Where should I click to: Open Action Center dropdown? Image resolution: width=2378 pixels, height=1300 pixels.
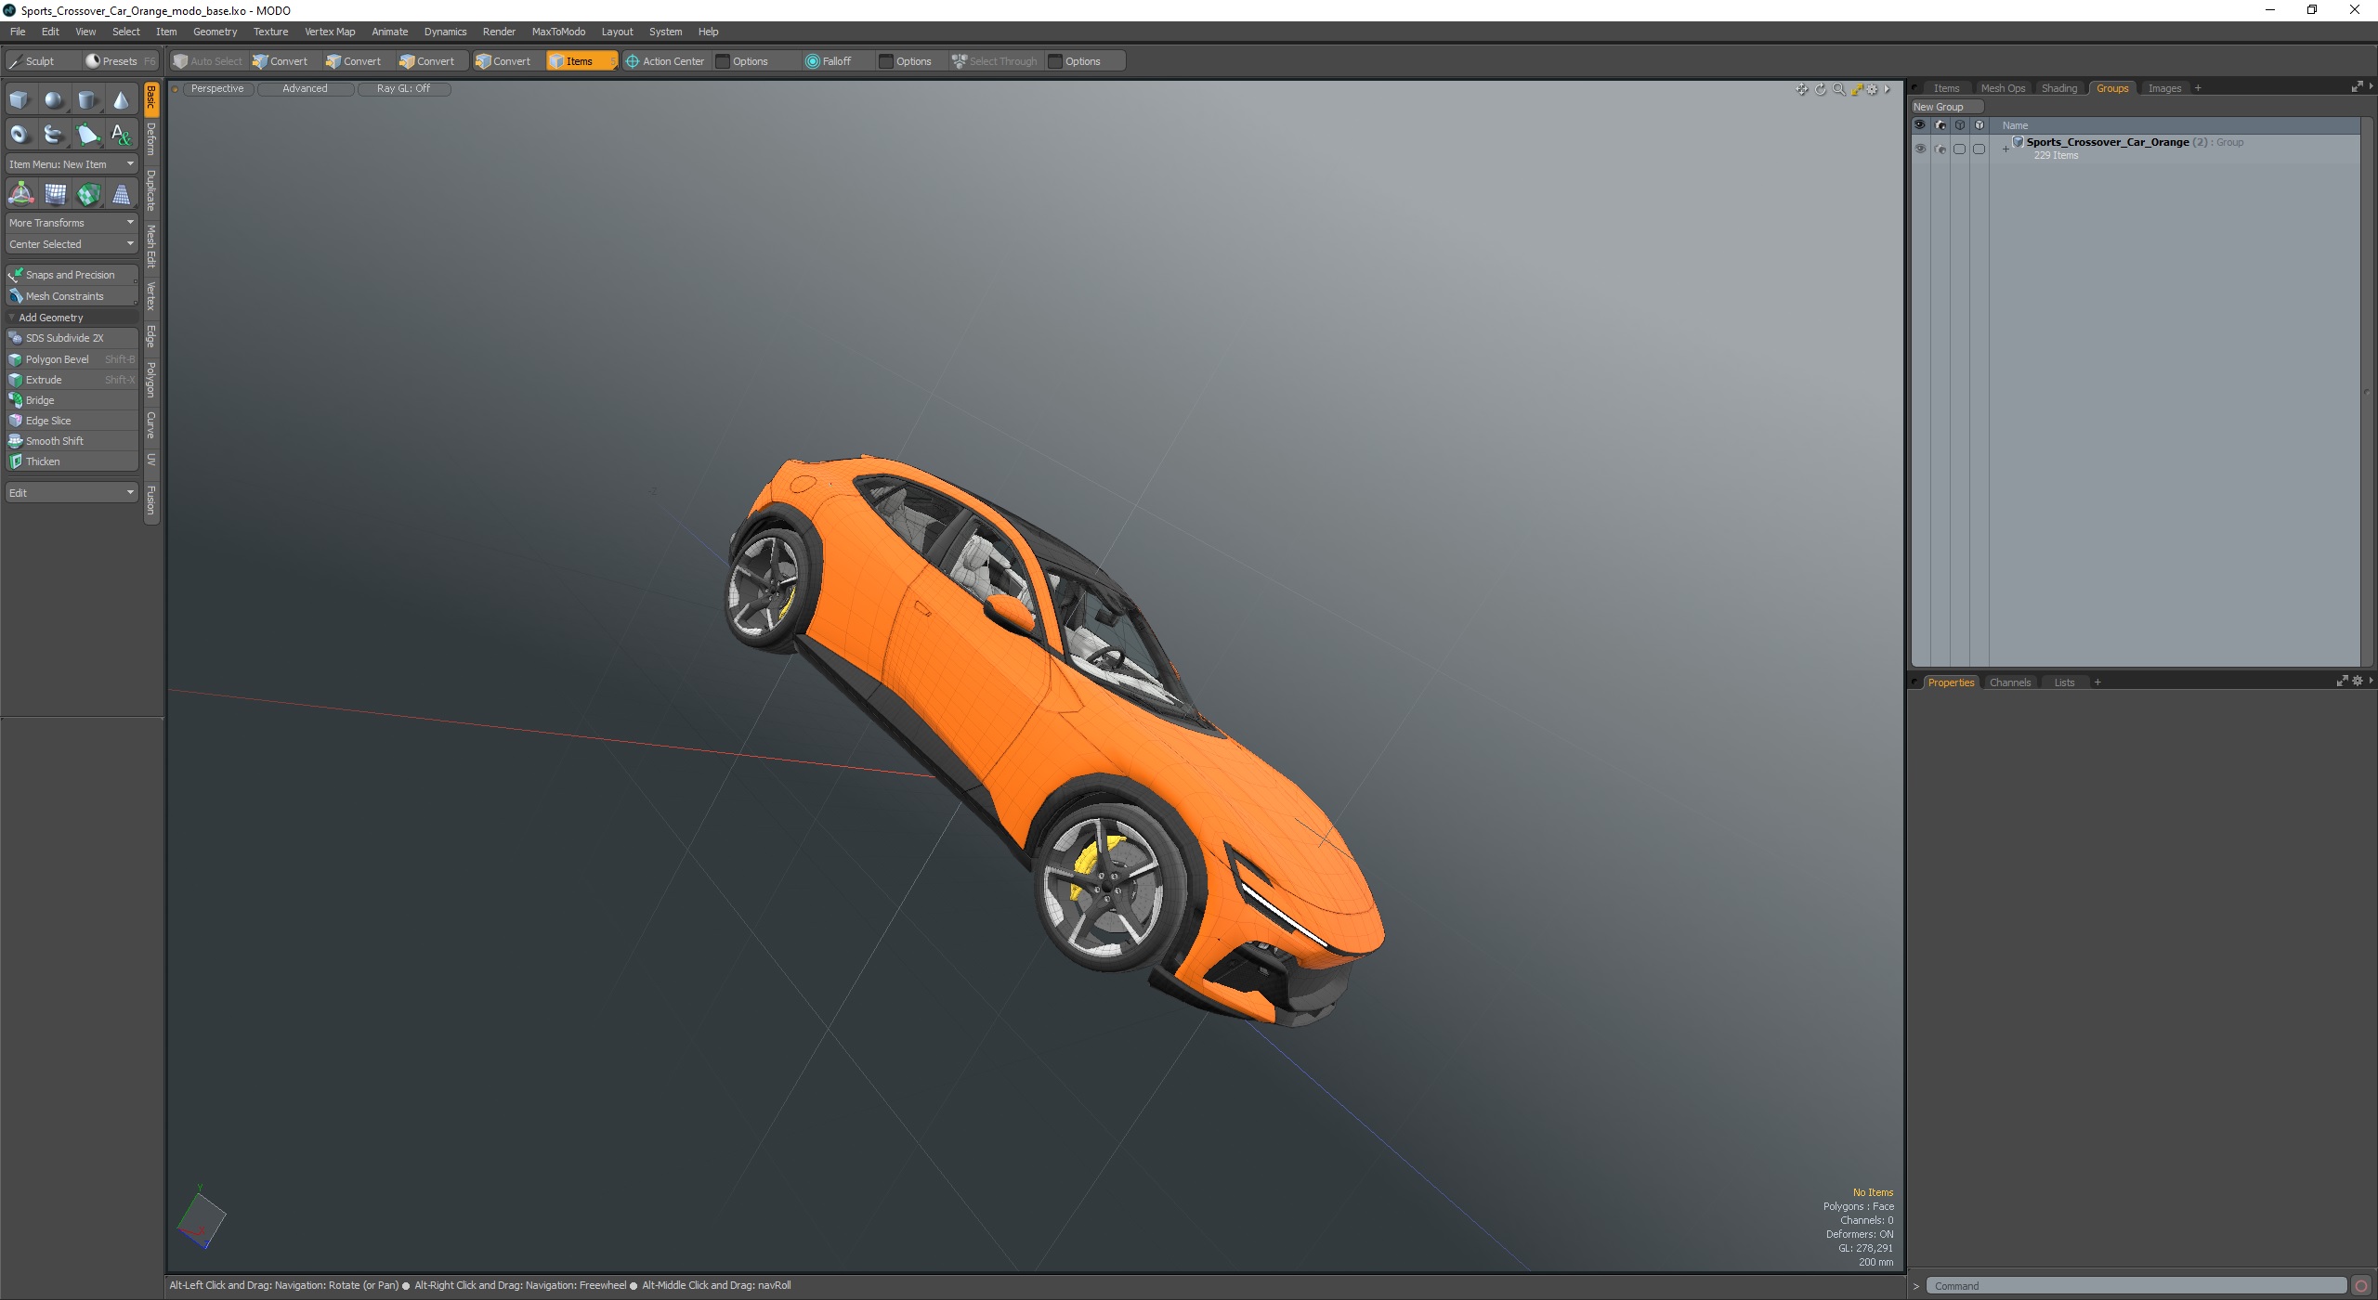[665, 61]
